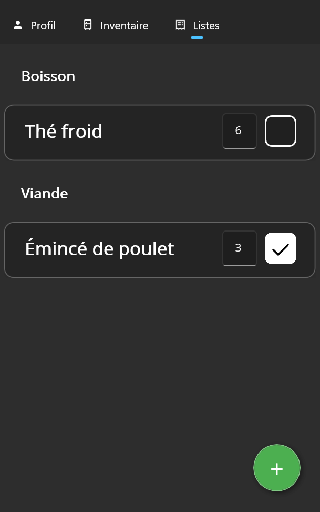The width and height of the screenshot is (320, 512).
Task: Click the Profil person icon
Action: 18,24
